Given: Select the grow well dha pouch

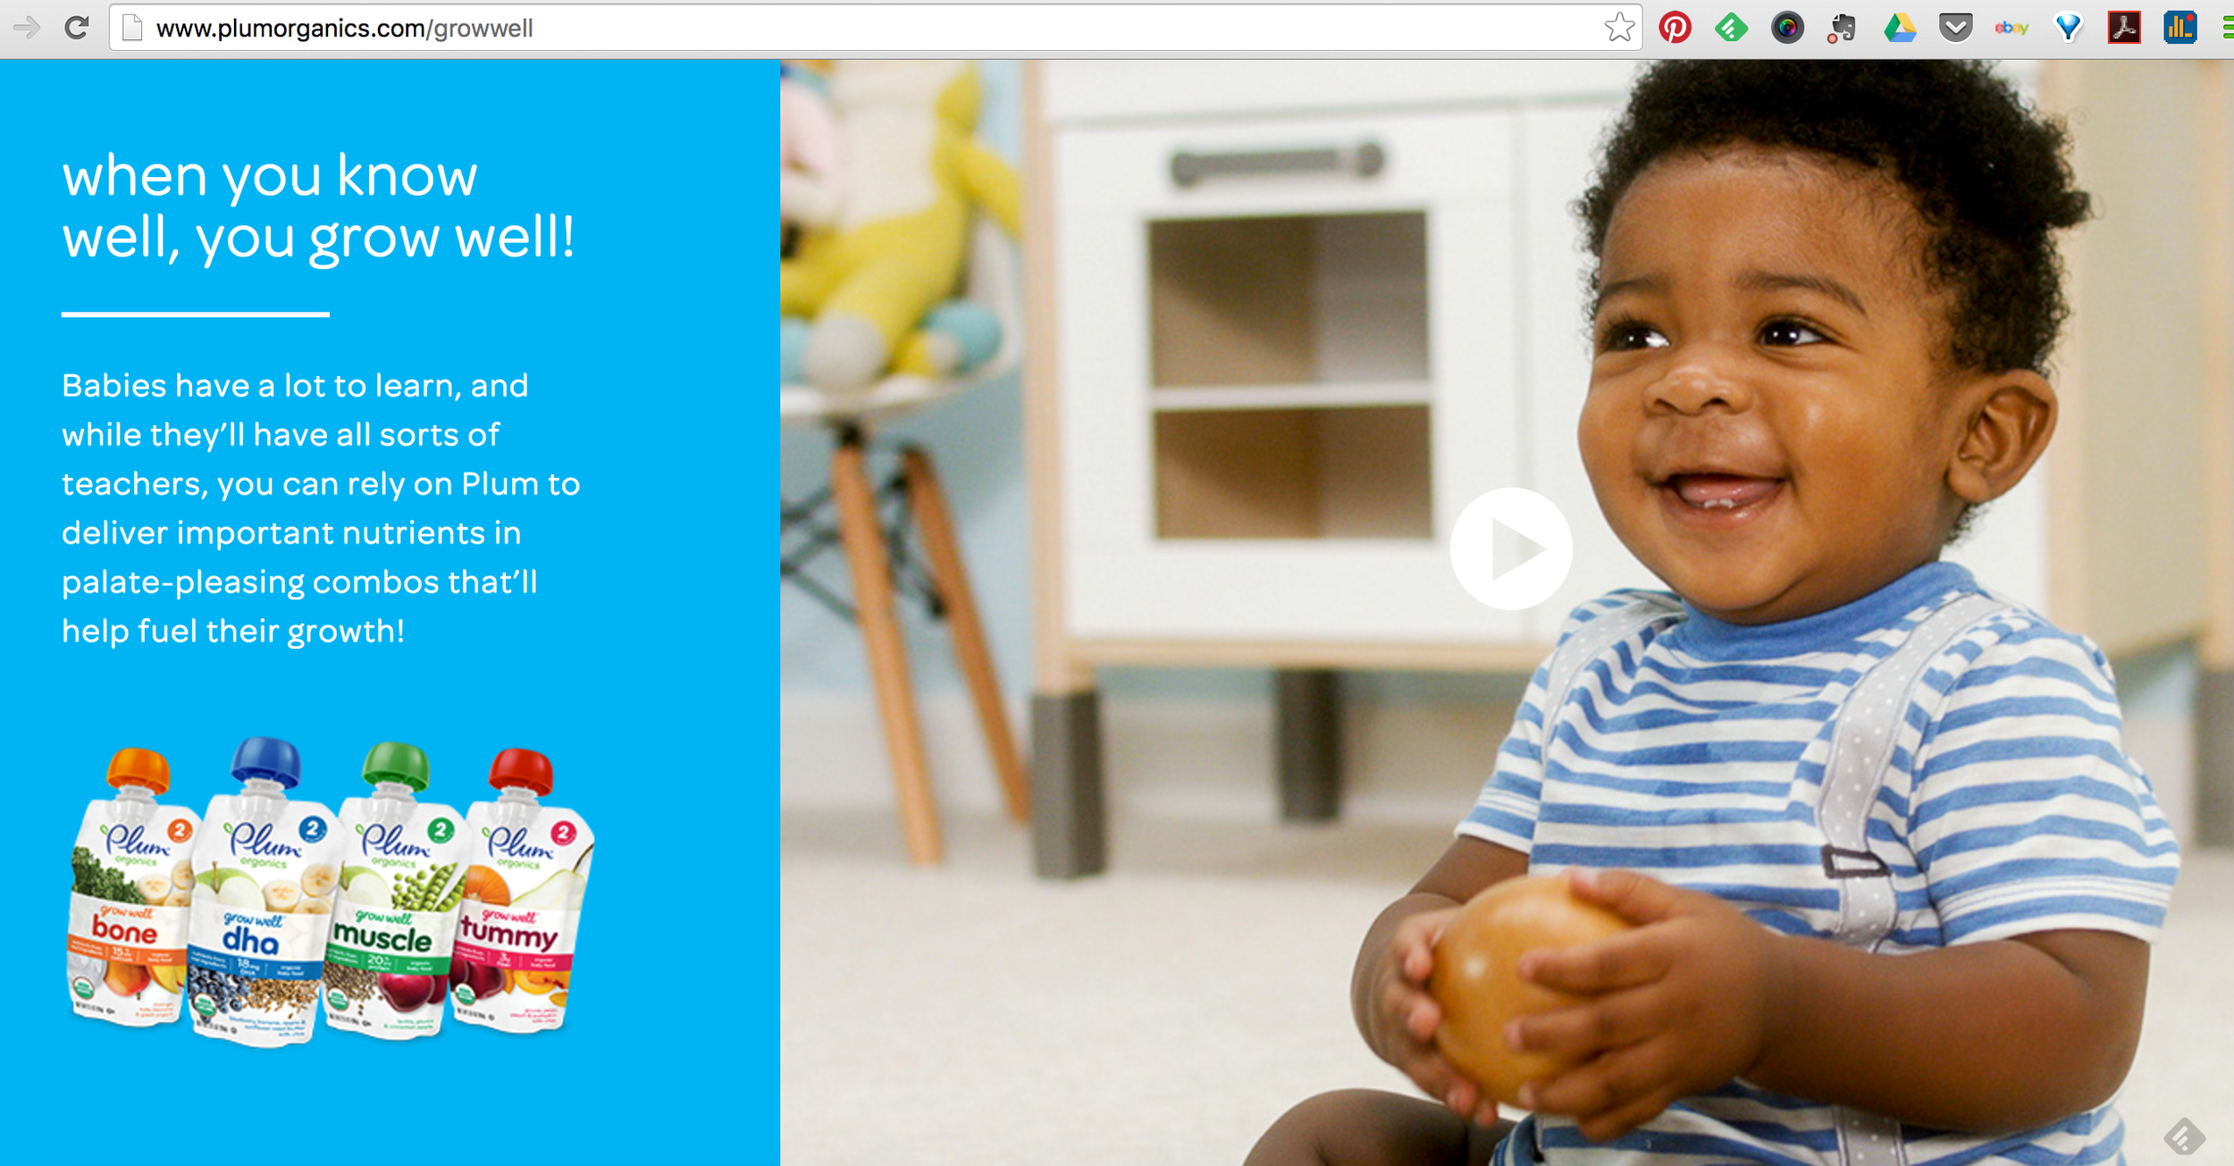Looking at the screenshot, I should click(x=260, y=892).
